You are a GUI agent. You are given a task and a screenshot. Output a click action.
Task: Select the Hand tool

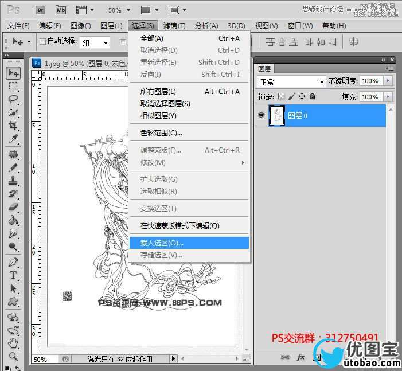(13, 343)
